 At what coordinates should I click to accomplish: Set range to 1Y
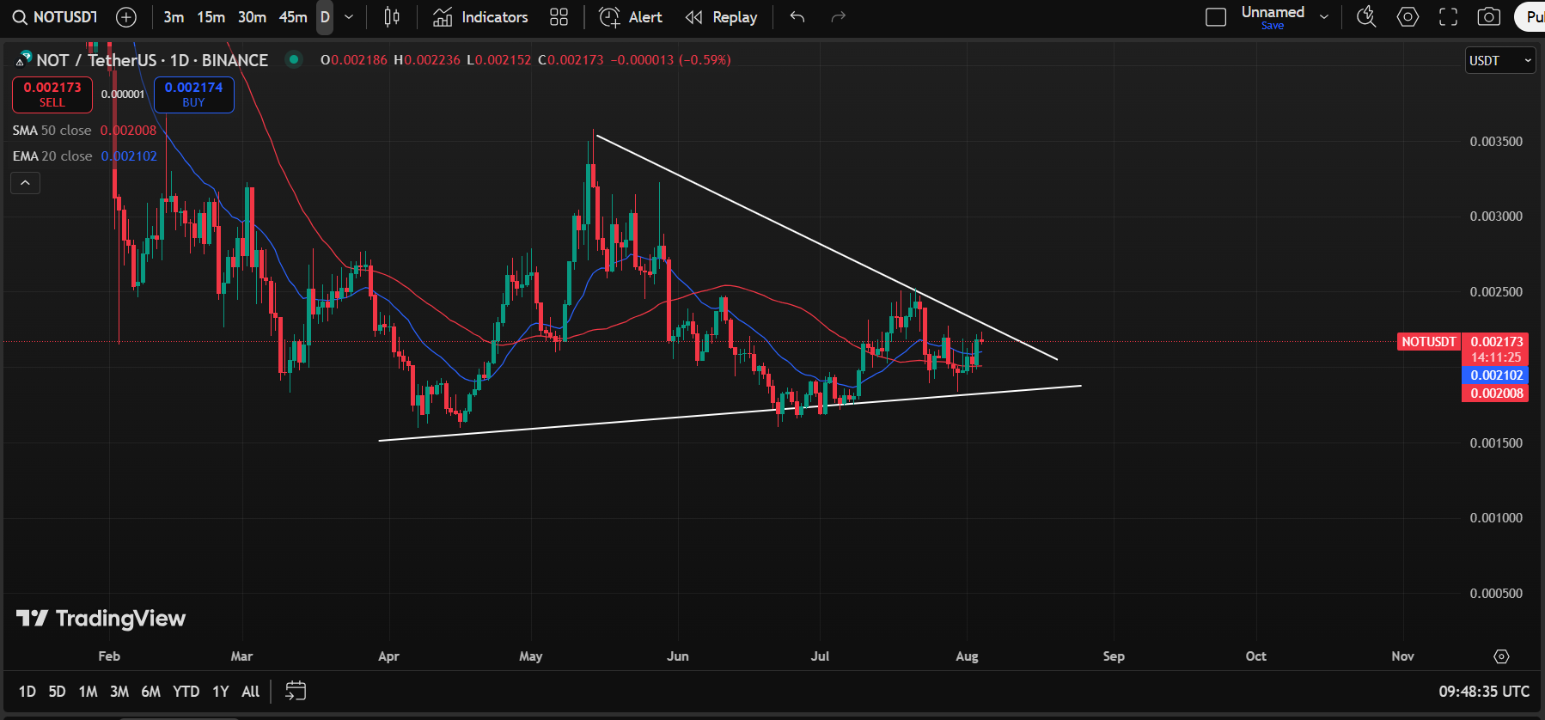[221, 692]
